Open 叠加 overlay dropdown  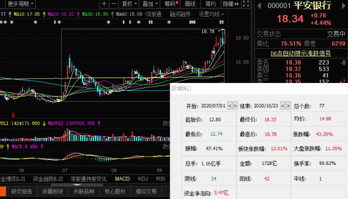click(150, 4)
